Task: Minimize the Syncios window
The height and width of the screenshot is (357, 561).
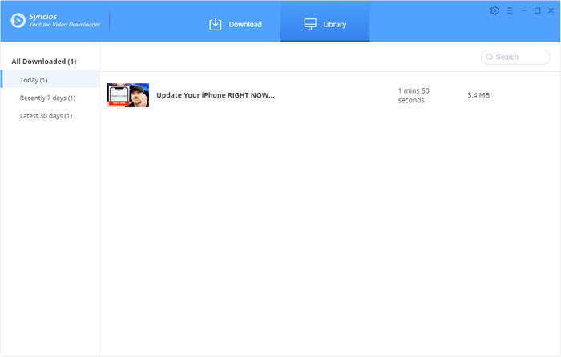Action: pos(523,10)
